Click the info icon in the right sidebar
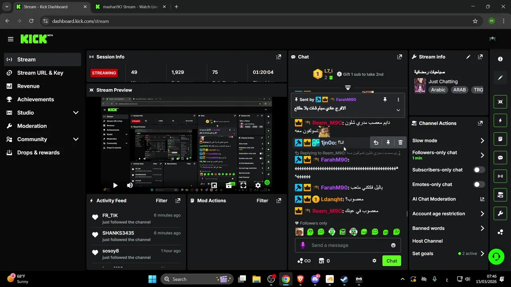 500,59
